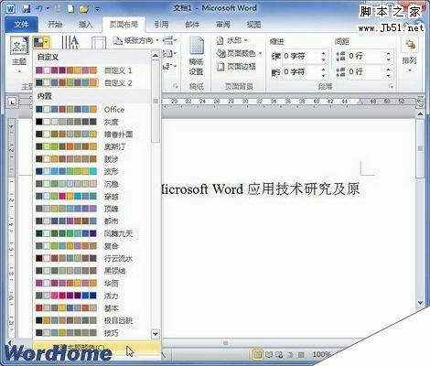Open 纸张方向 orientation dropdown

pos(136,40)
